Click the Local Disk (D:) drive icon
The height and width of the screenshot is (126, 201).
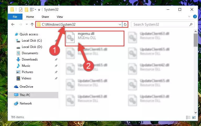pyautogui.click(x=18, y=47)
